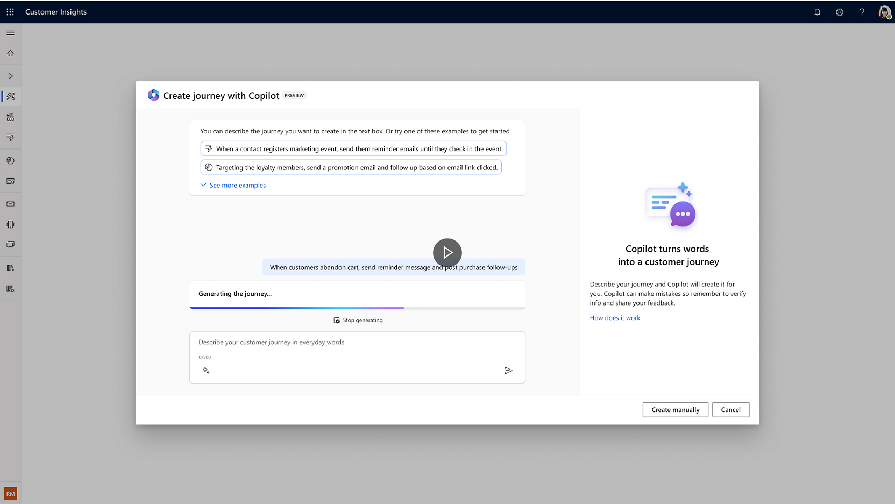Open the Emails envelope sidebar icon

10,204
